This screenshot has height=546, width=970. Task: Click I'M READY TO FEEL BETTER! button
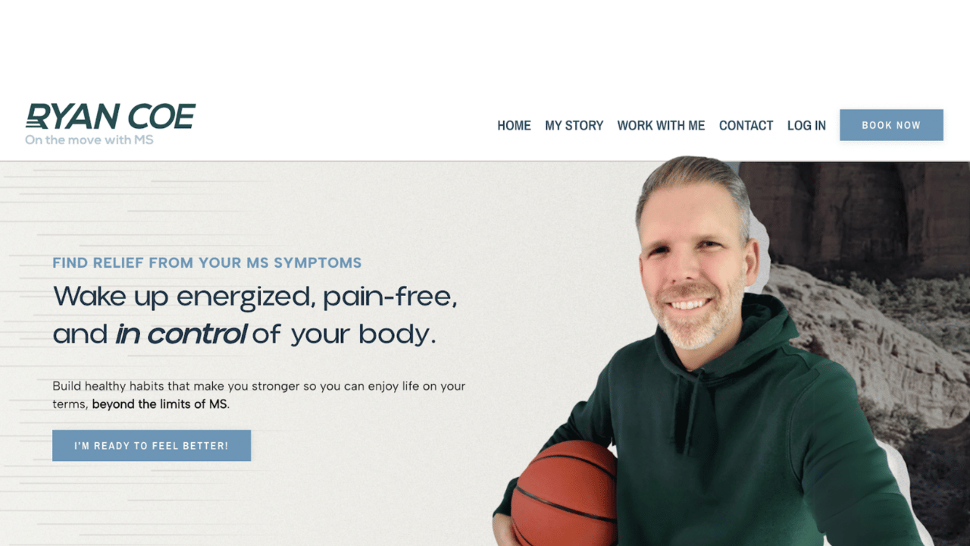(x=152, y=446)
